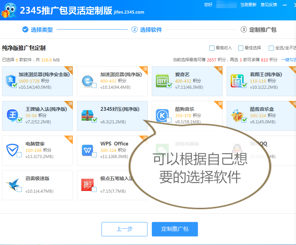Minimize the window with the dash button
The image size is (296, 245).
(x=285, y=5)
